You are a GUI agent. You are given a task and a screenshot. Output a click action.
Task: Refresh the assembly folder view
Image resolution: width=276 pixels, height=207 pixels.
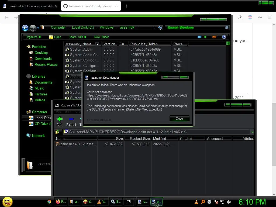pyautogui.click(x=160, y=28)
